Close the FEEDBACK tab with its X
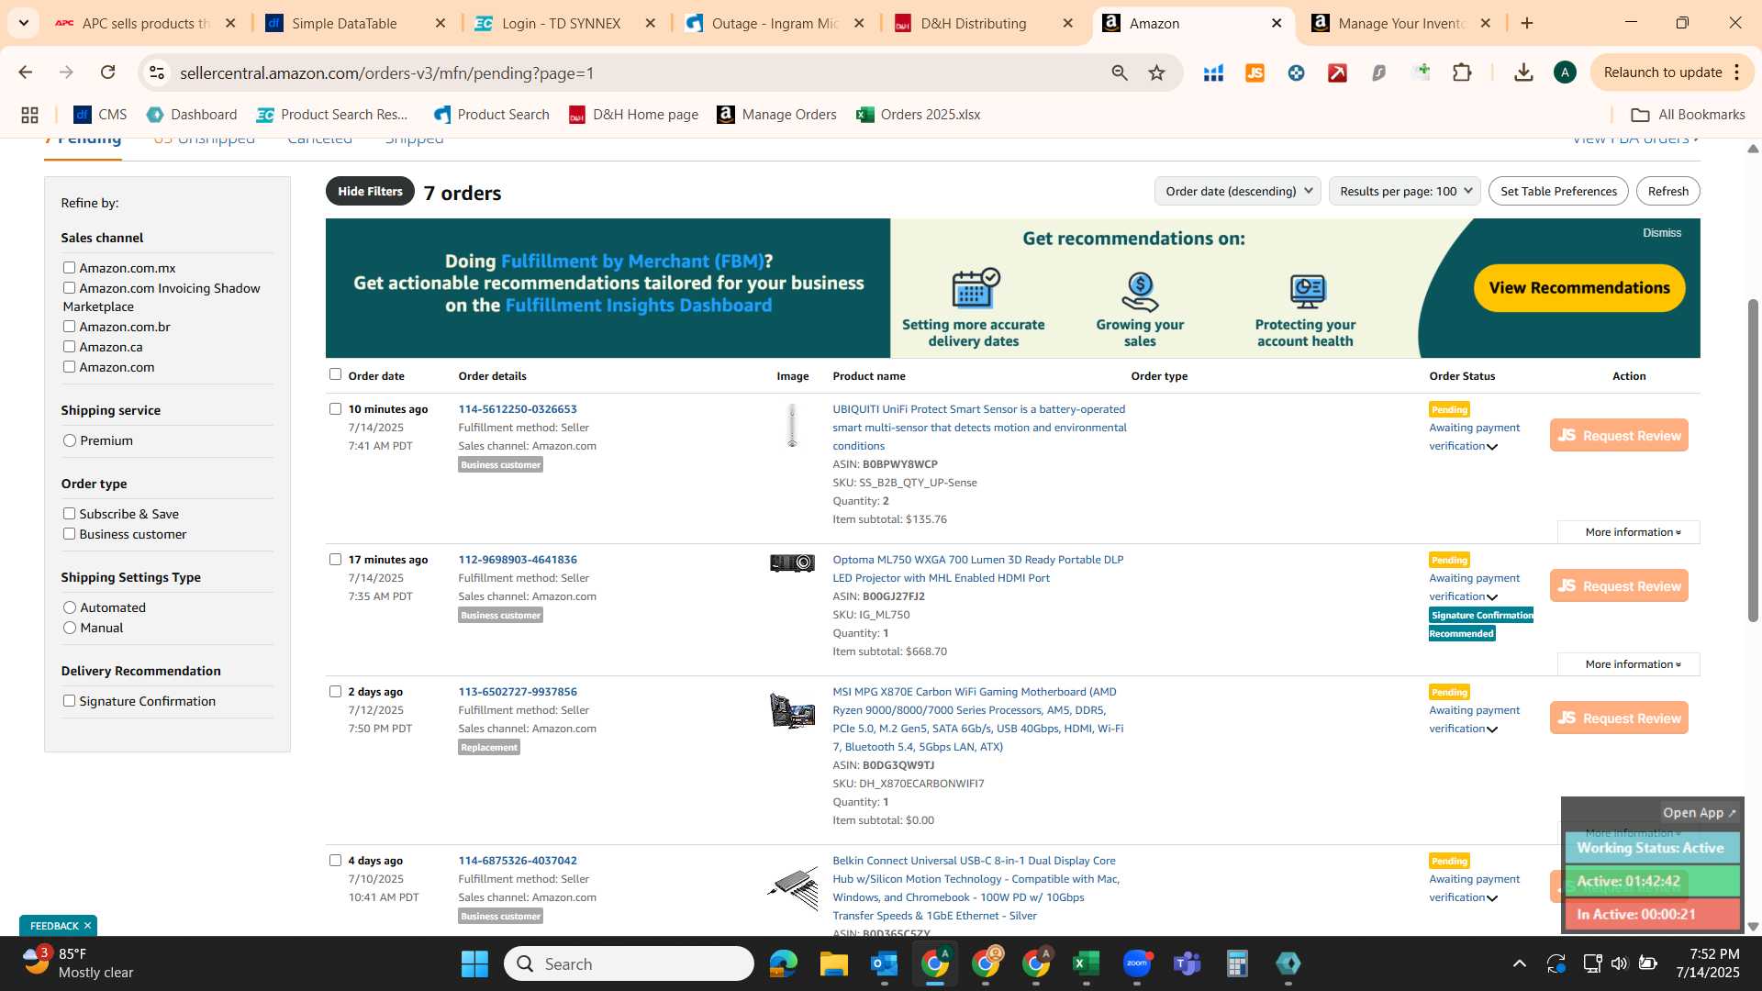This screenshot has width=1762, height=991. [88, 926]
